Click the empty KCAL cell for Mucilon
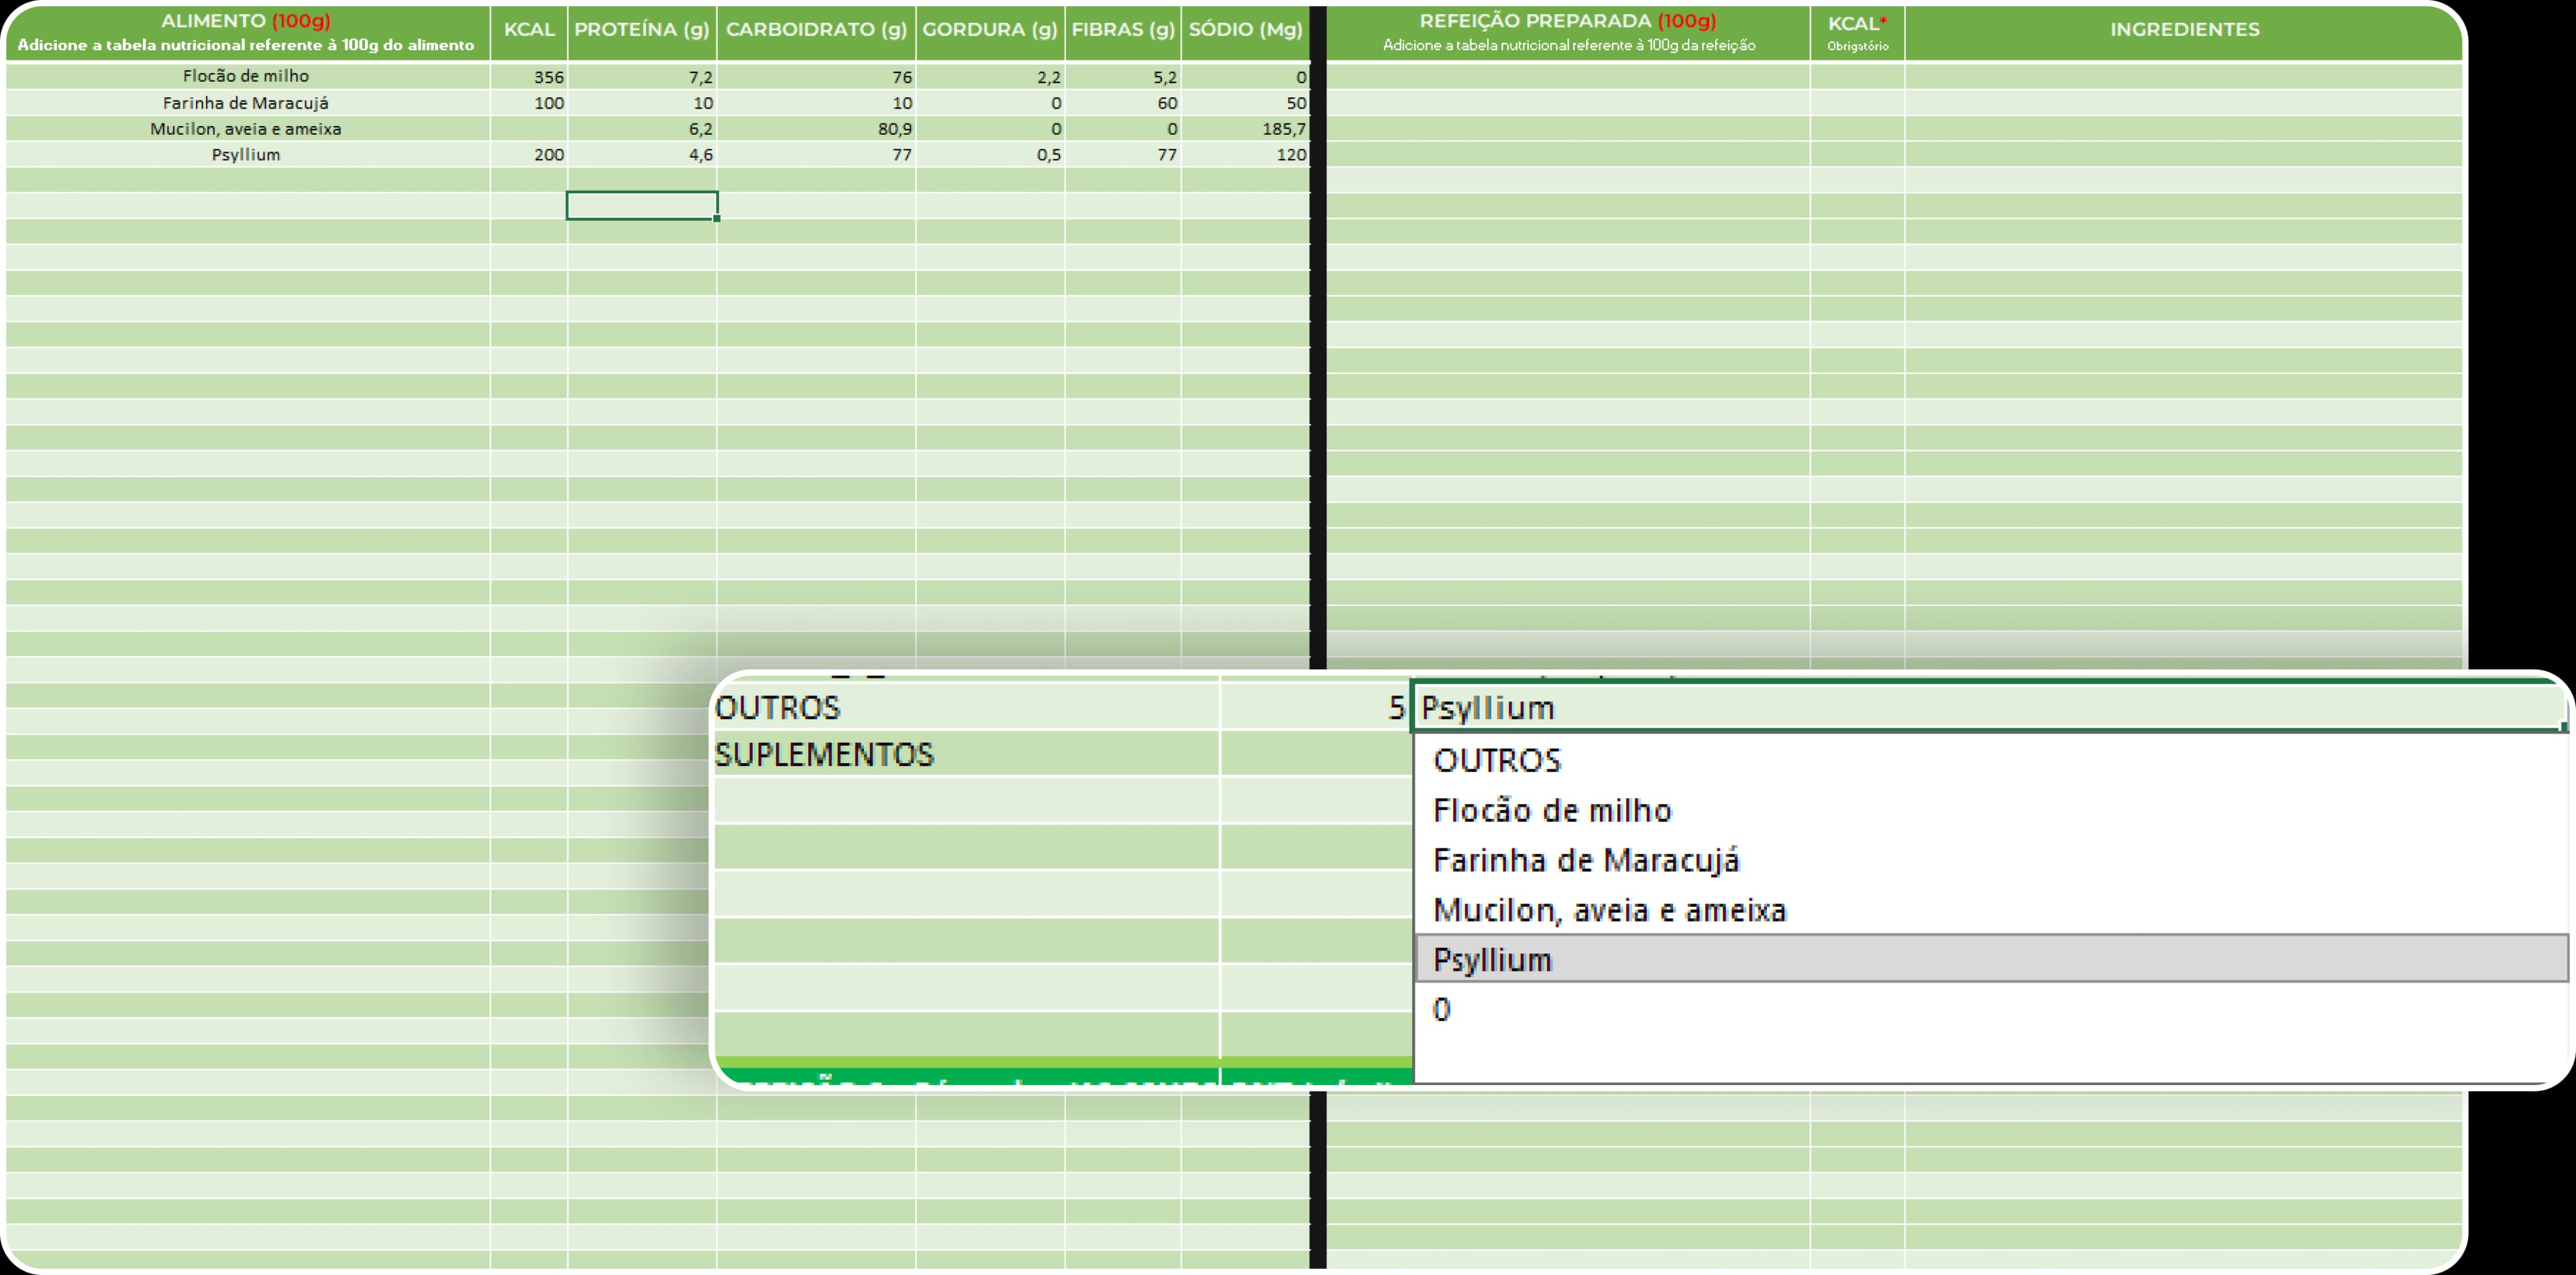The height and width of the screenshot is (1275, 2576). click(x=528, y=129)
